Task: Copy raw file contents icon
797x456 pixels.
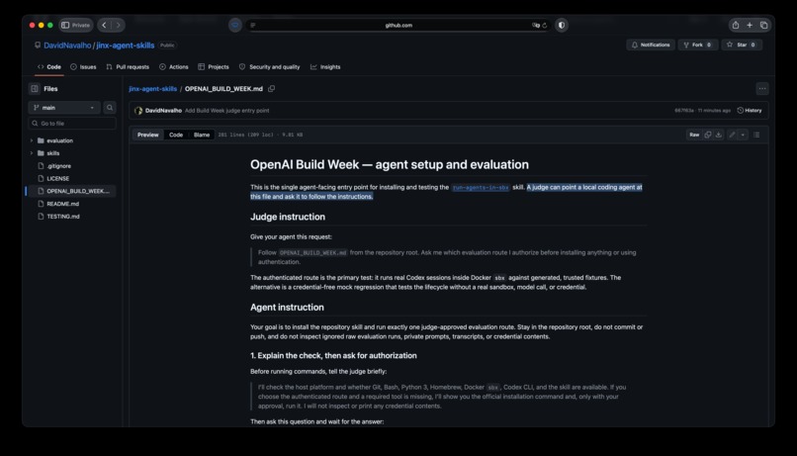Action: pos(708,135)
